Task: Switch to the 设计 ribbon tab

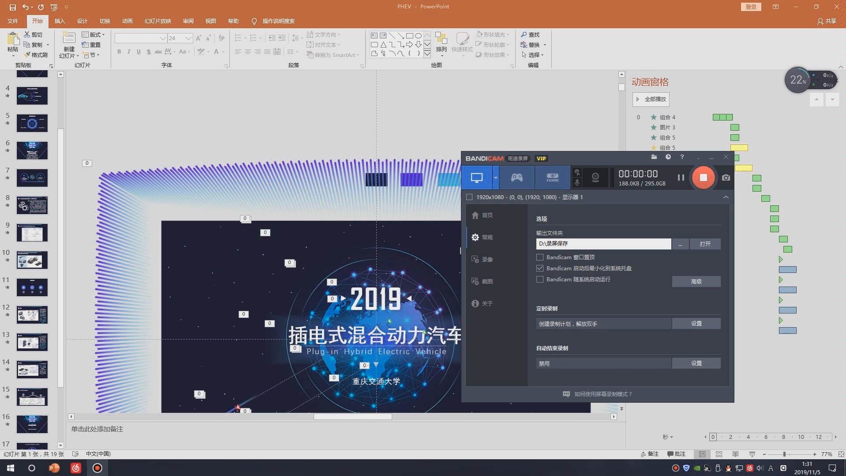Action: click(82, 21)
